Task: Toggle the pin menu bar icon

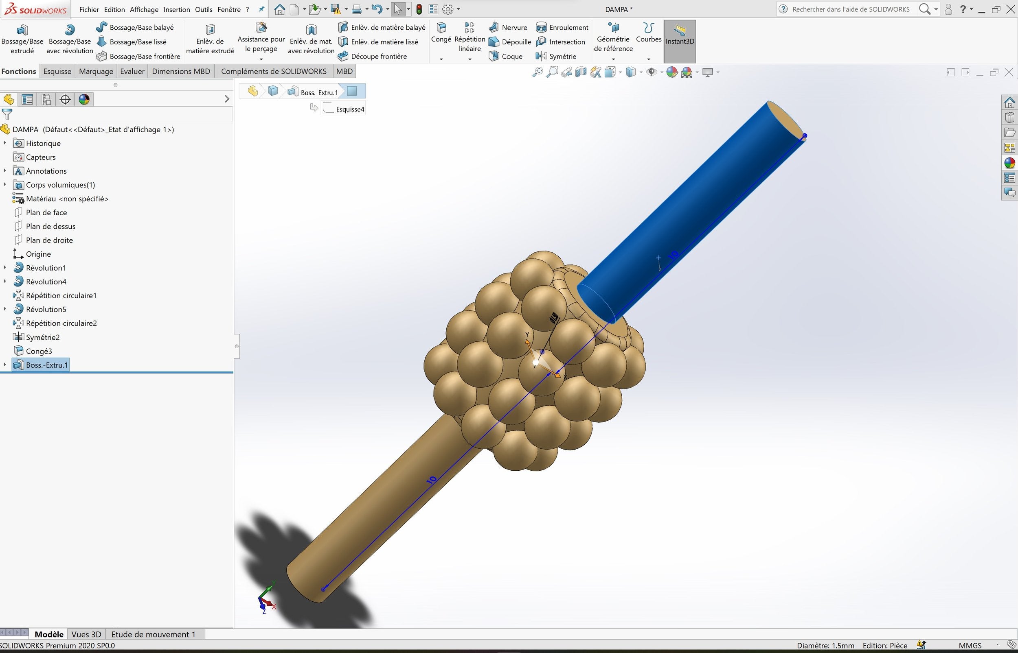Action: [x=261, y=9]
